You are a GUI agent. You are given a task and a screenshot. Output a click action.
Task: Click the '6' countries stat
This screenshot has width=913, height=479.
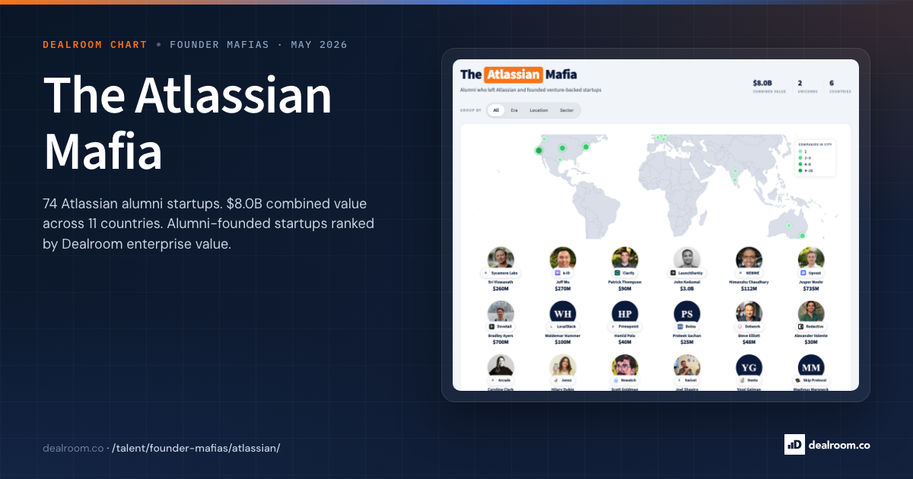pyautogui.click(x=832, y=82)
